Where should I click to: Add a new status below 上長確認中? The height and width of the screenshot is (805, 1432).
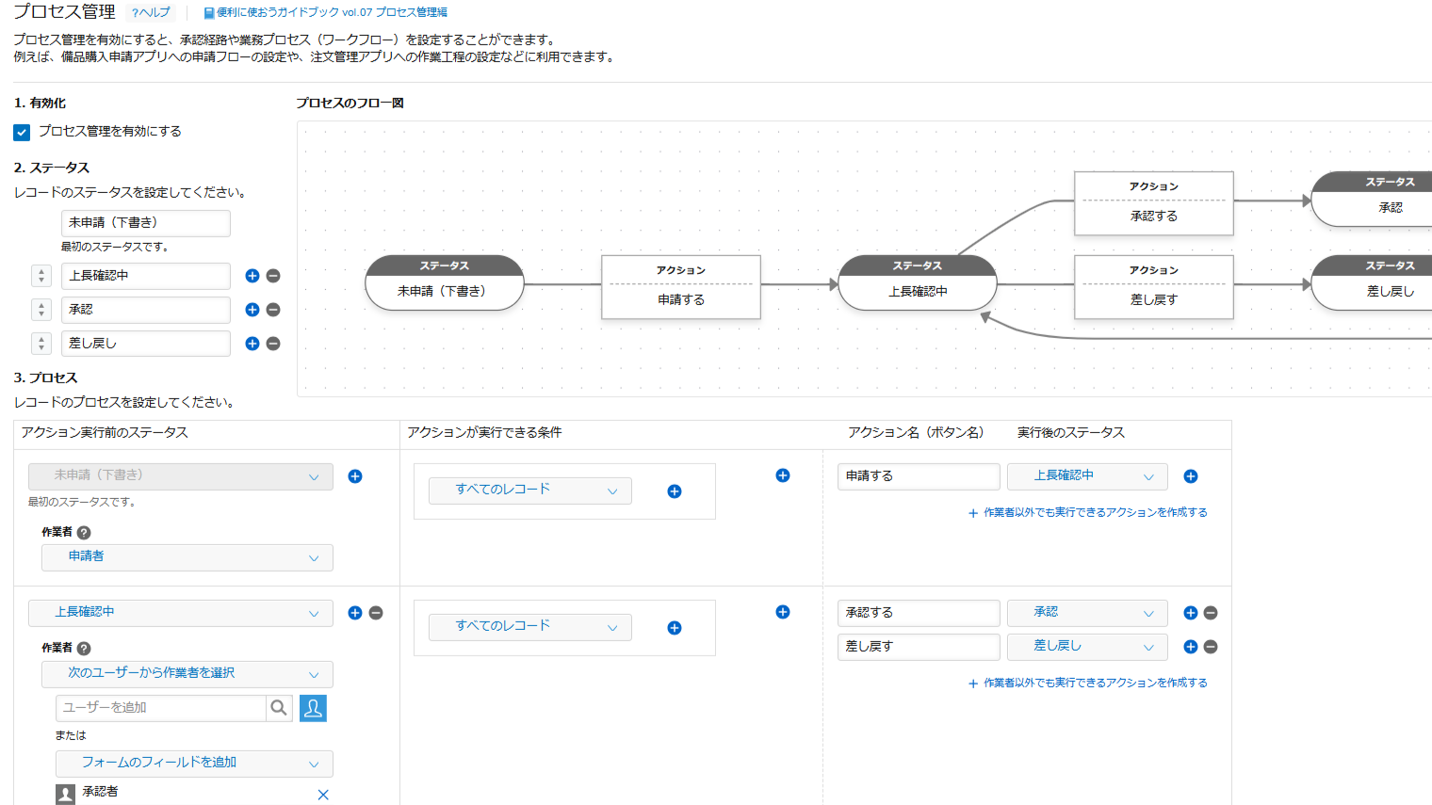tap(252, 276)
